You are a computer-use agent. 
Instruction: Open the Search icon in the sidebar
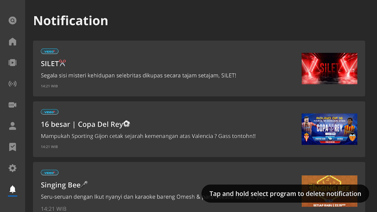tap(12, 20)
